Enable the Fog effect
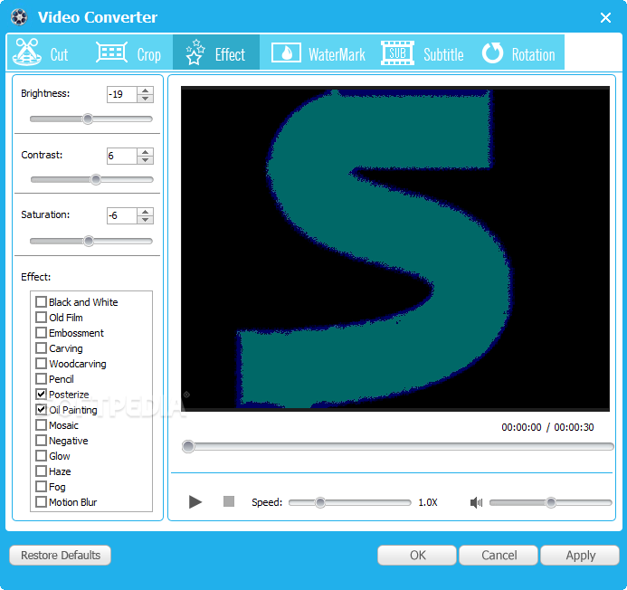 coord(41,487)
